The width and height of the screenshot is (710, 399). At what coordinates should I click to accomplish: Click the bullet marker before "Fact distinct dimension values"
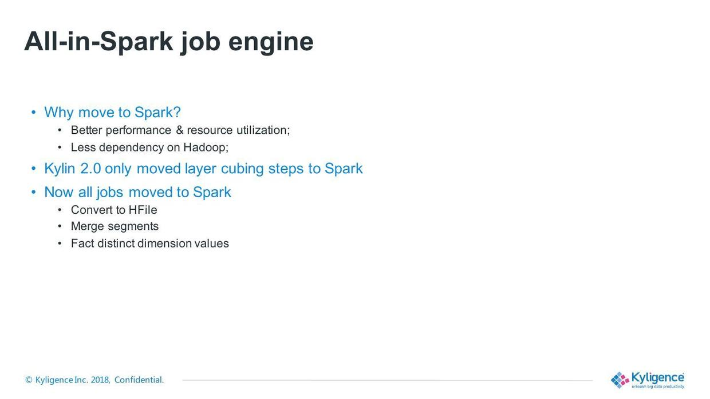(60, 244)
